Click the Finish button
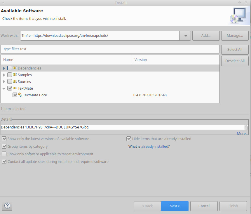 (233, 206)
